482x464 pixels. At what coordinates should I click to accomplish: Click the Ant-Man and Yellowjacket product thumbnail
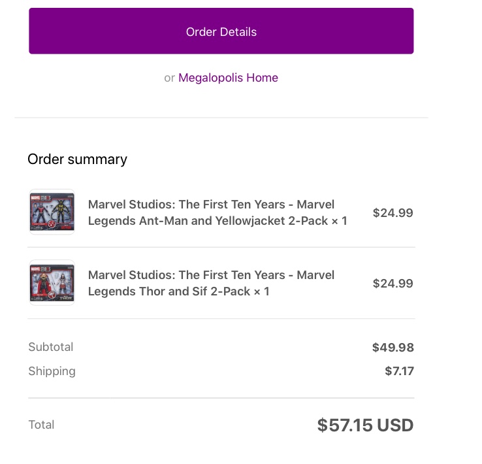pos(52,212)
